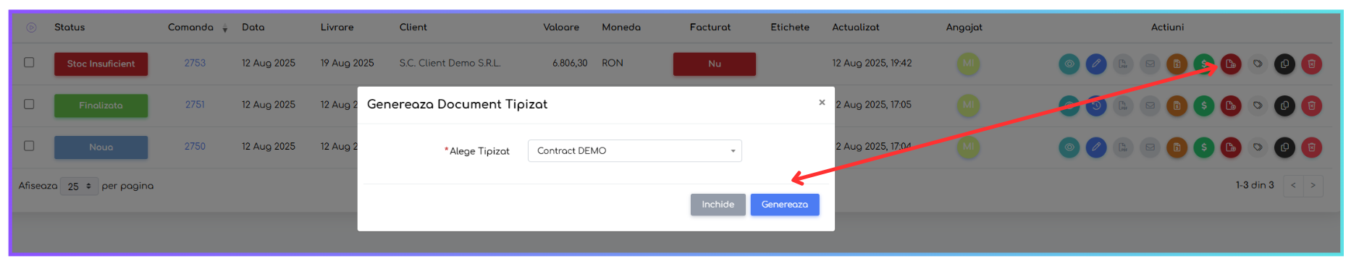Viewport: 1359px width, 261px height.
Task: Edit order 2750 with the pencil icon
Action: tap(1096, 147)
